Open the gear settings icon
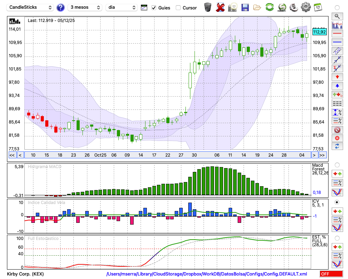348x279 pixels. pos(306,7)
